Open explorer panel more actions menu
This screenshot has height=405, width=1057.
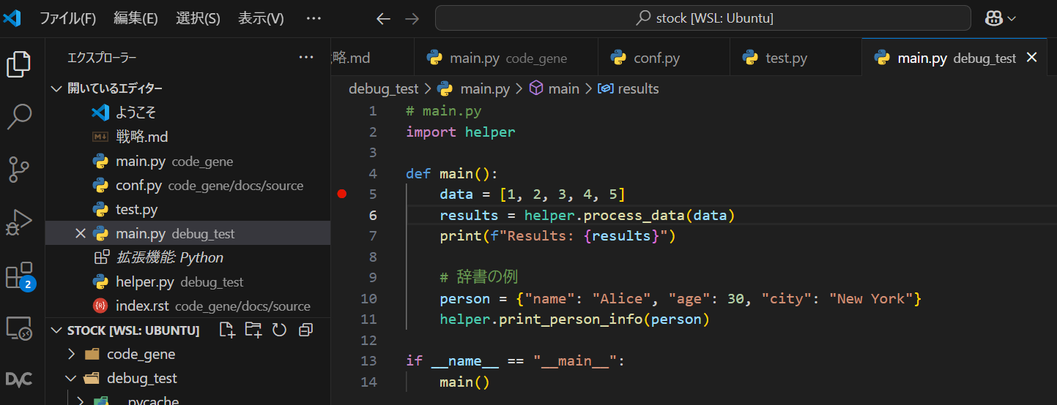point(306,58)
